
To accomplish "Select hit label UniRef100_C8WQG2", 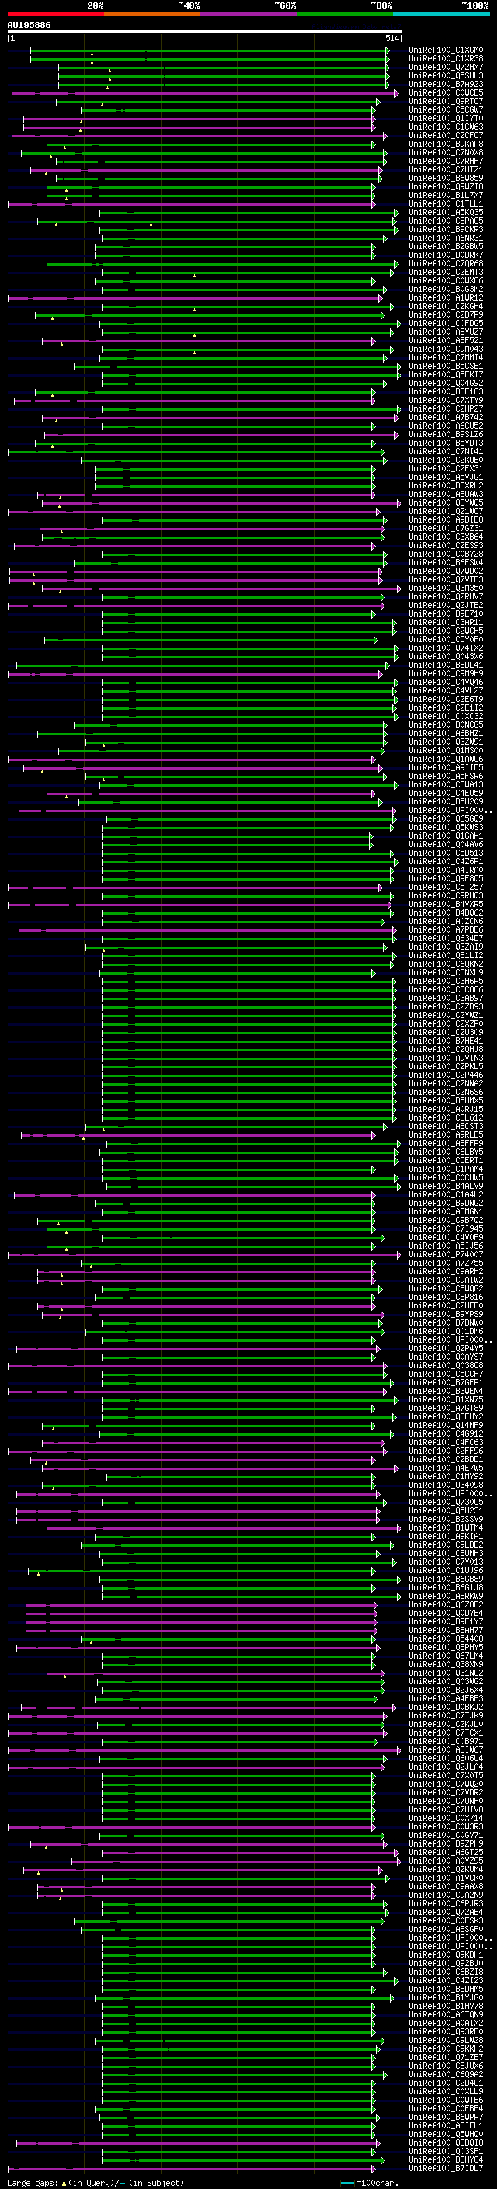I will pyautogui.click(x=446, y=1288).
